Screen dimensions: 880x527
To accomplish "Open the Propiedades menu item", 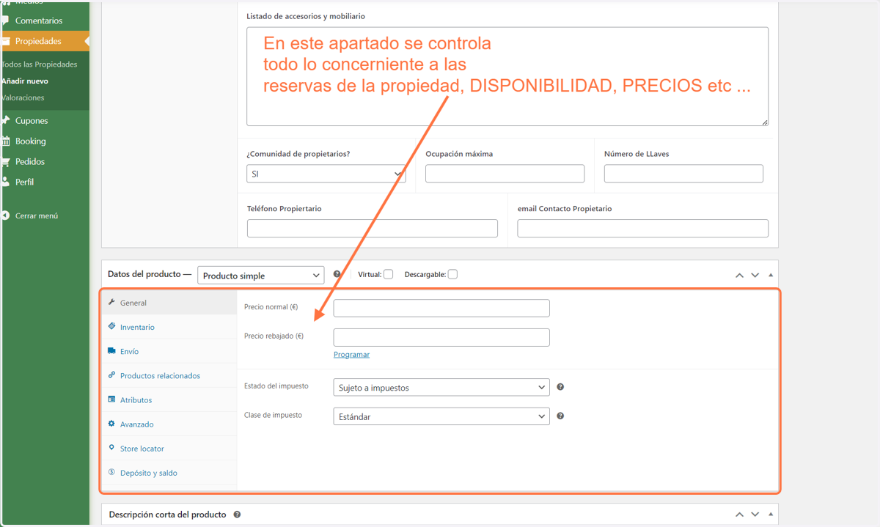I will [x=45, y=41].
